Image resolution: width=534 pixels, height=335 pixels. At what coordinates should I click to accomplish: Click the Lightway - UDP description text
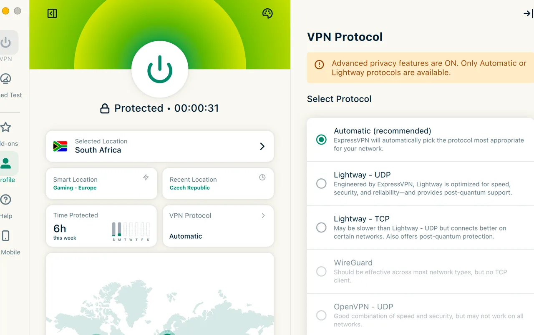pyautogui.click(x=423, y=188)
